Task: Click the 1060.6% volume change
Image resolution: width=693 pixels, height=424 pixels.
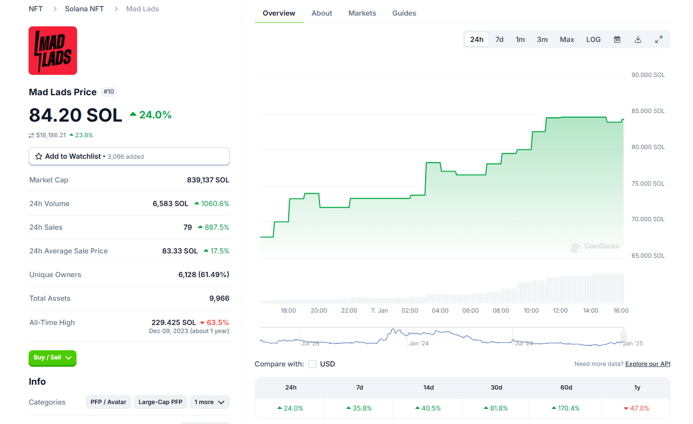Action: click(212, 204)
